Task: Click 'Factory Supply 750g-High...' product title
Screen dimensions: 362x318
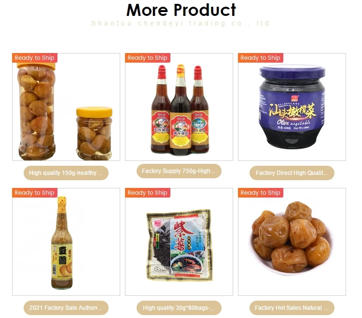Action: (179, 171)
